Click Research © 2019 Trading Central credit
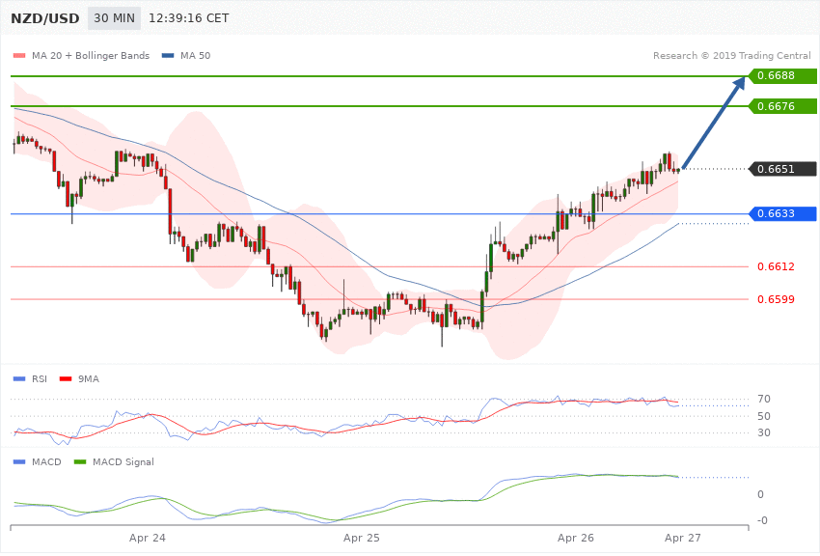 731,55
